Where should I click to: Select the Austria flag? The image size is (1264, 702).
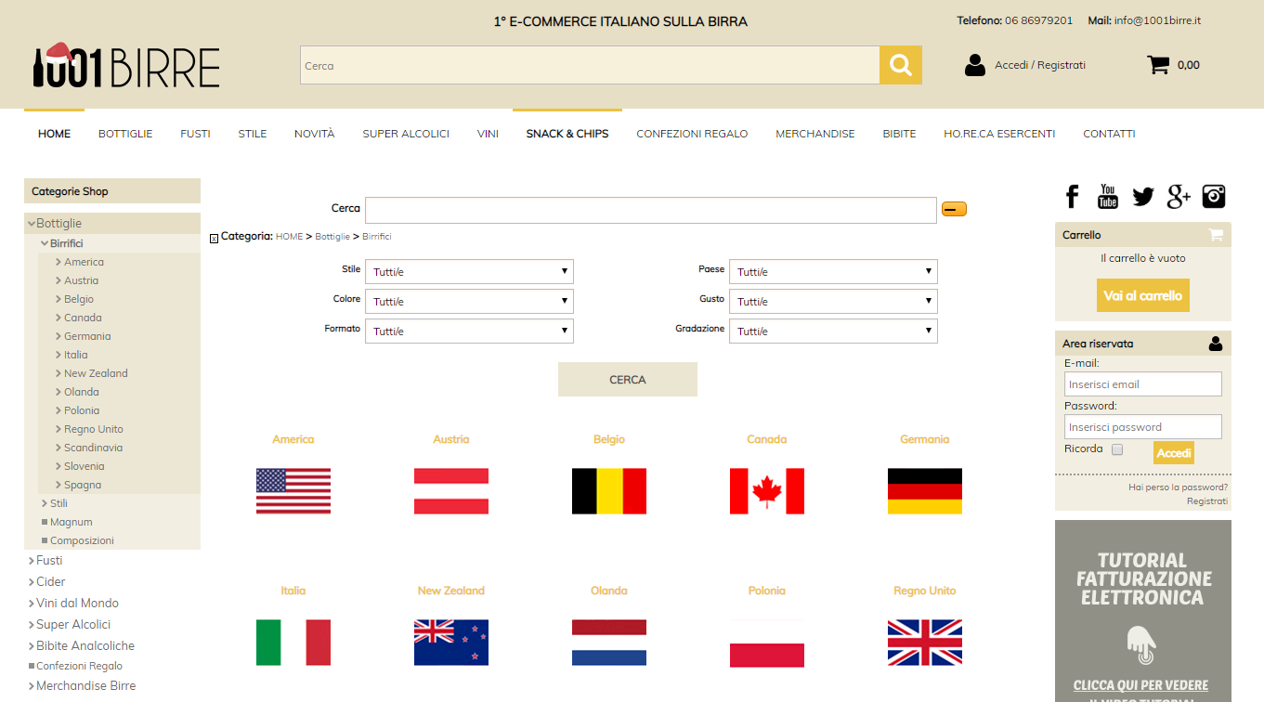(451, 491)
